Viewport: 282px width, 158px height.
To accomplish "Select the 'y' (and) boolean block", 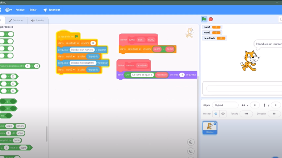I will tap(8, 101).
